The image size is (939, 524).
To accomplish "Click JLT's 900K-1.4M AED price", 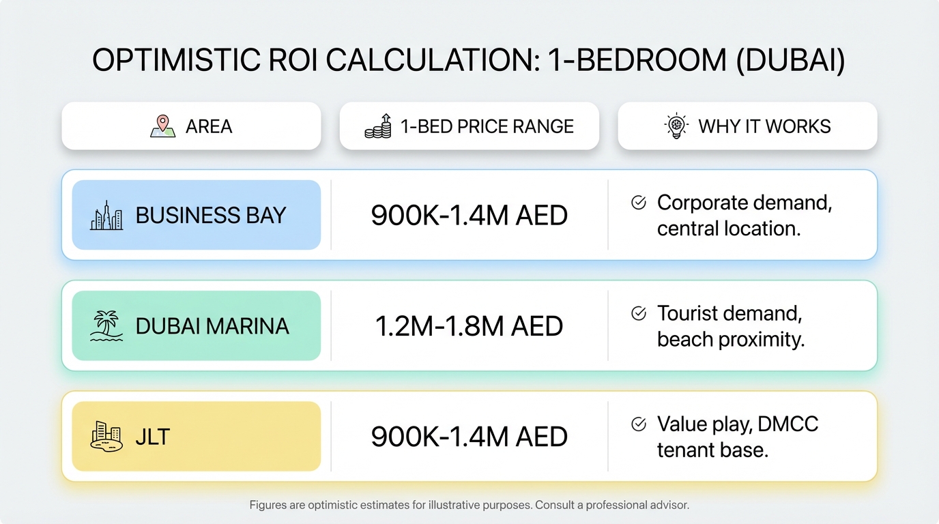I will point(470,437).
